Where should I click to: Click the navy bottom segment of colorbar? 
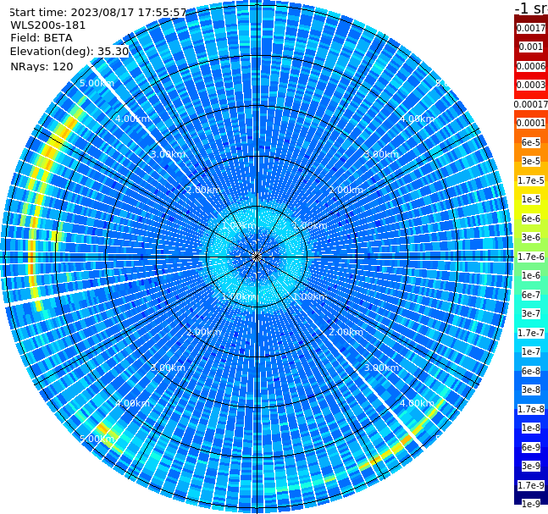click(x=531, y=495)
